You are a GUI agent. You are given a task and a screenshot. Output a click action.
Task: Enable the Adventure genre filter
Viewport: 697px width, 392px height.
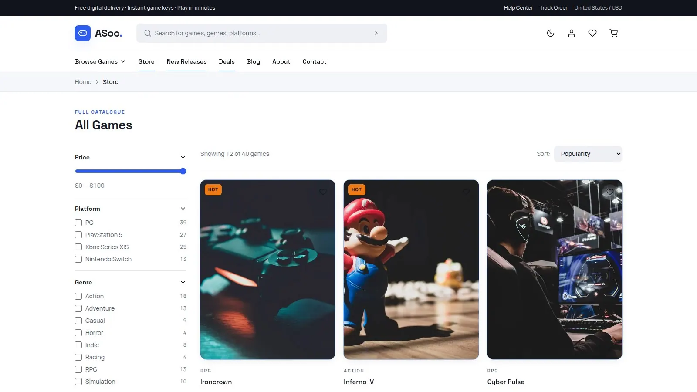click(78, 308)
